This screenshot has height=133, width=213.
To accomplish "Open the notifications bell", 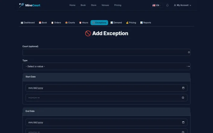I will 167,5.
